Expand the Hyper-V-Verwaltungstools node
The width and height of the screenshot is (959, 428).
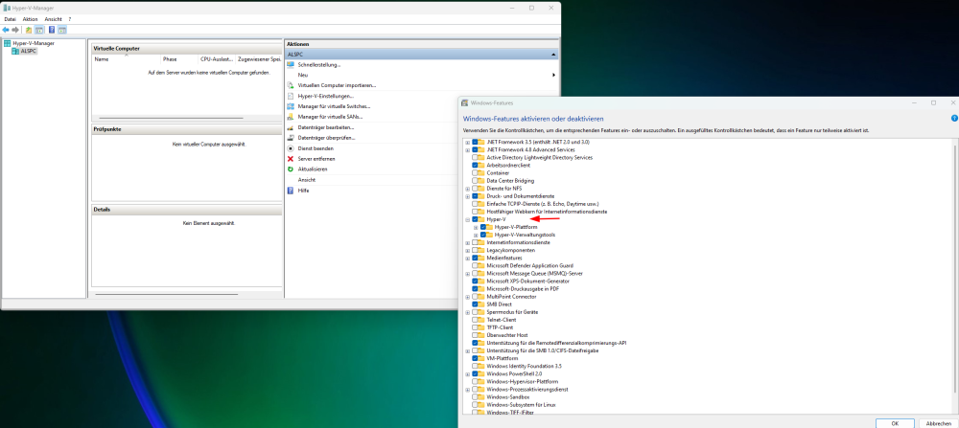[476, 235]
